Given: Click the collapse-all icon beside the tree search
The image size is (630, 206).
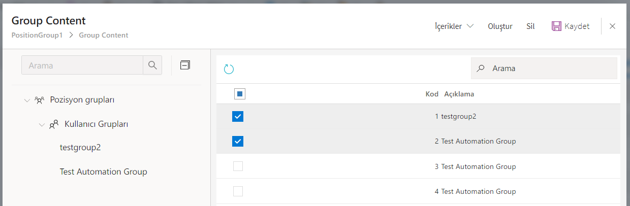Looking at the screenshot, I should [x=185, y=65].
